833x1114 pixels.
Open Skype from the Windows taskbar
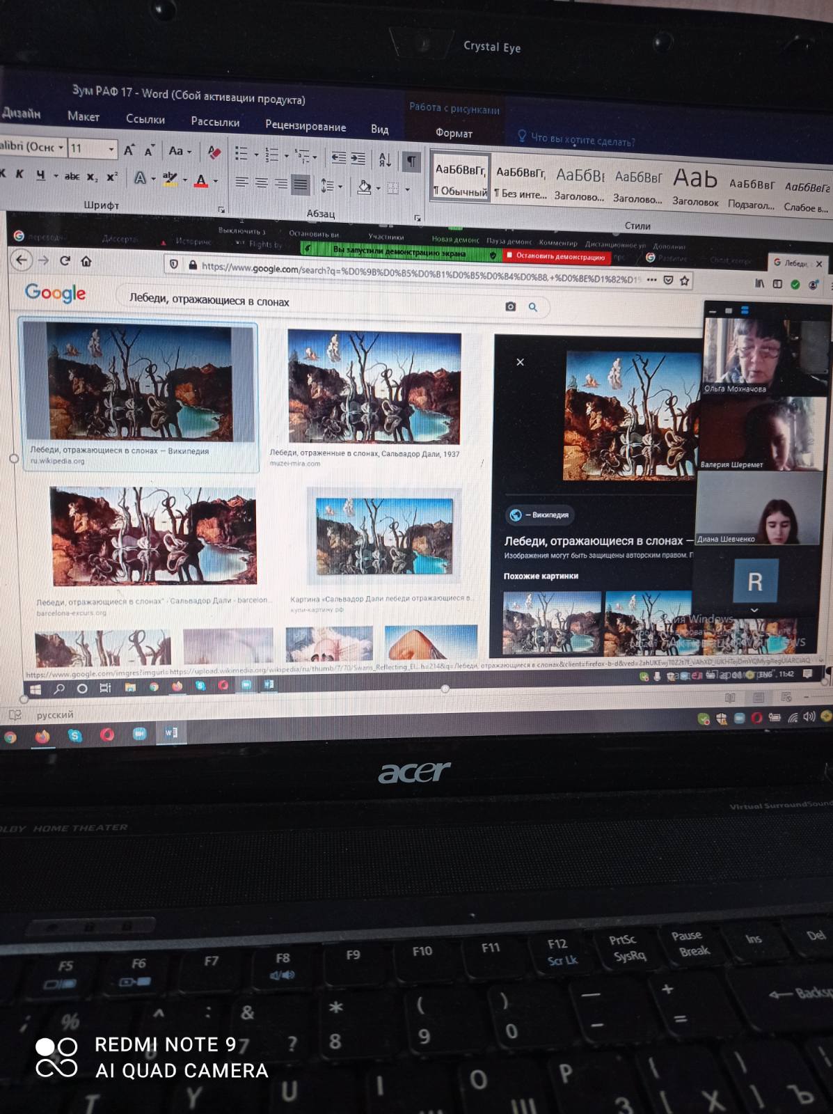74,735
